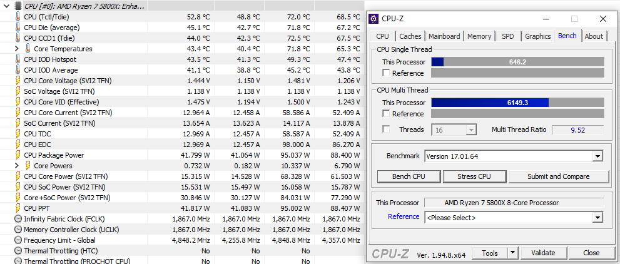Click the thermometer icon beside CPU CCD1 (Tdie)
This screenshot has height=264, width=620.
(x=18, y=38)
